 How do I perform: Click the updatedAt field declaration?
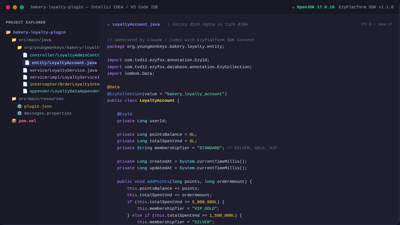[182, 168]
